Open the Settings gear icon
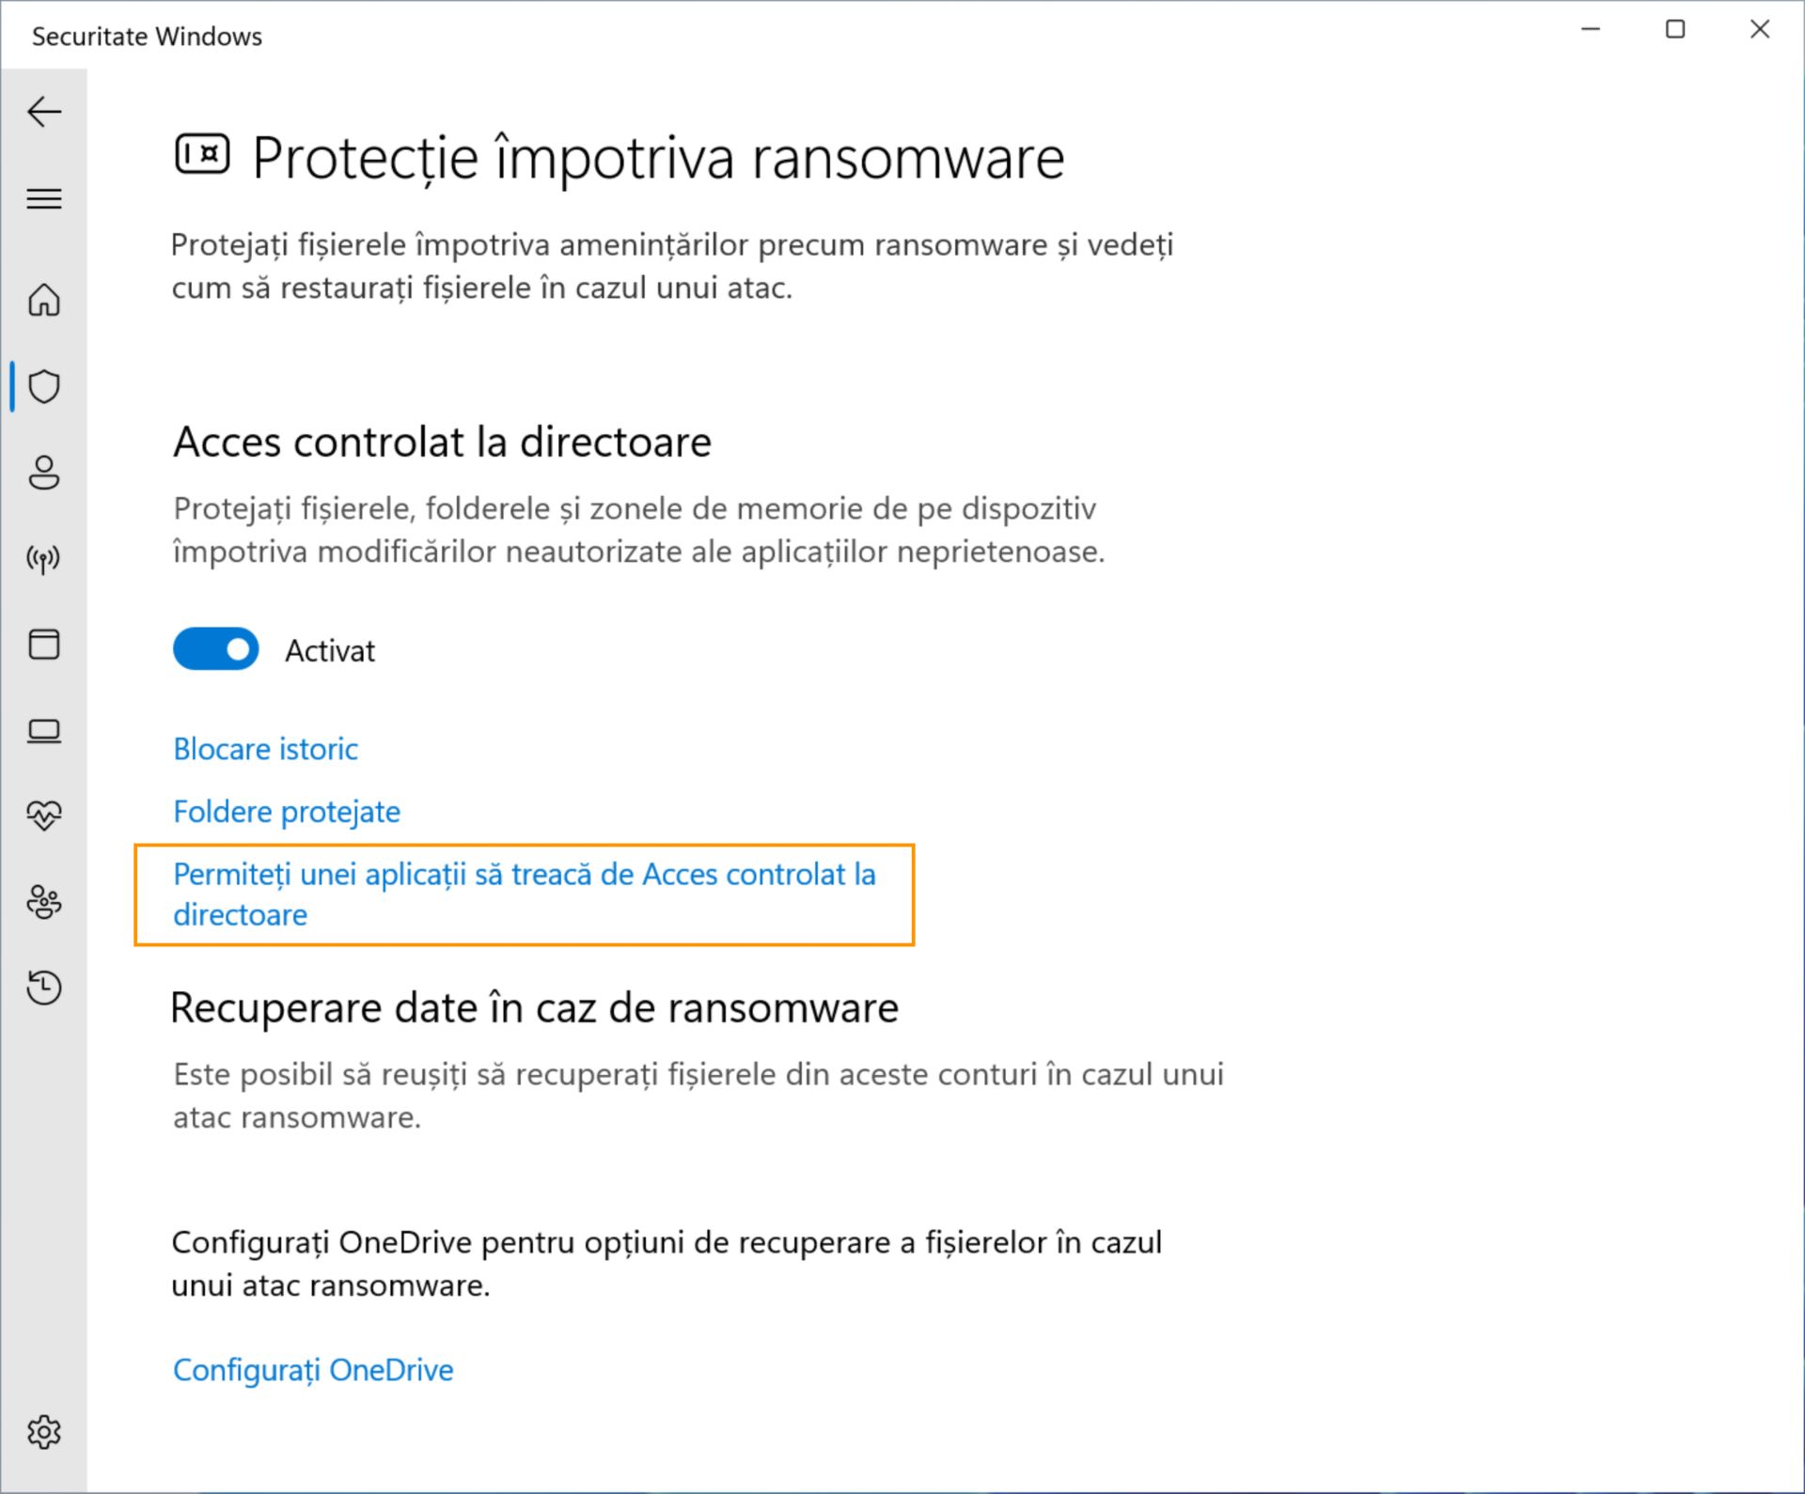 point(44,1433)
